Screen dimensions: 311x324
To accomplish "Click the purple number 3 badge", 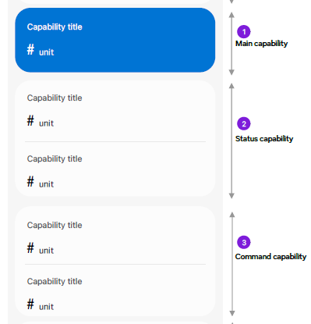I will (244, 242).
